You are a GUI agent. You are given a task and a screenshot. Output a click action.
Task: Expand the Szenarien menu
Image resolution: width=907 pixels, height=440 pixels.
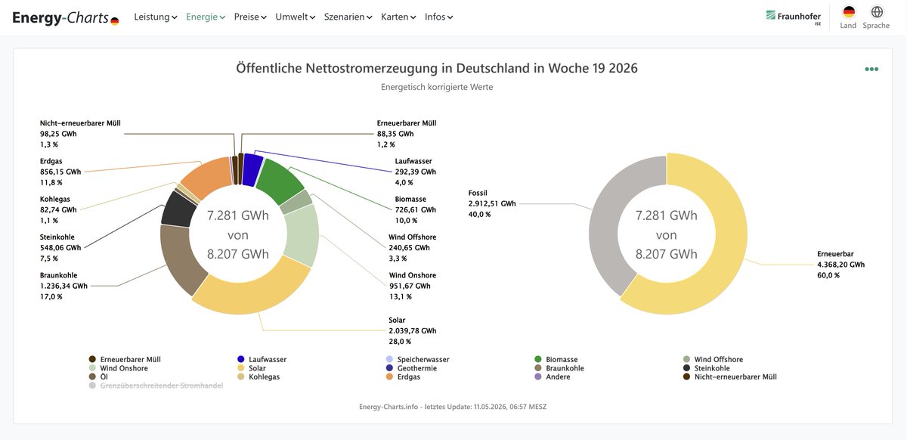348,17
